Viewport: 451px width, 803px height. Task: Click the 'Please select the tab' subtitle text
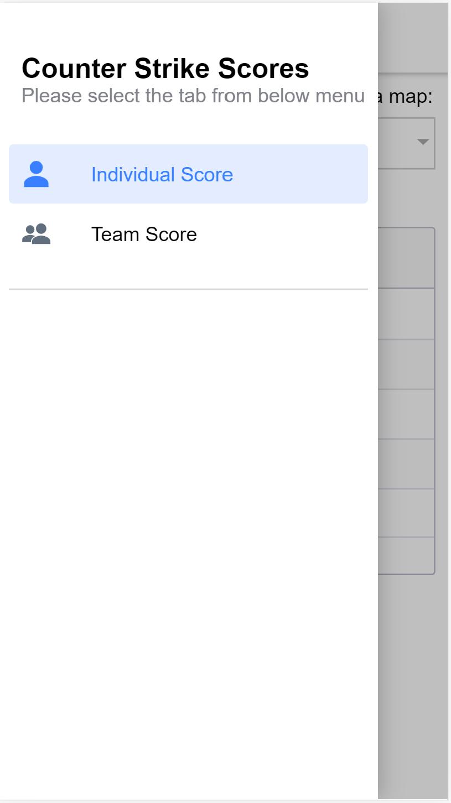pyautogui.click(x=193, y=95)
